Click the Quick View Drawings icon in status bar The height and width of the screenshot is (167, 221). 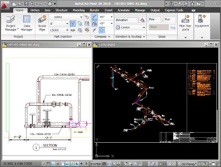coord(118,164)
